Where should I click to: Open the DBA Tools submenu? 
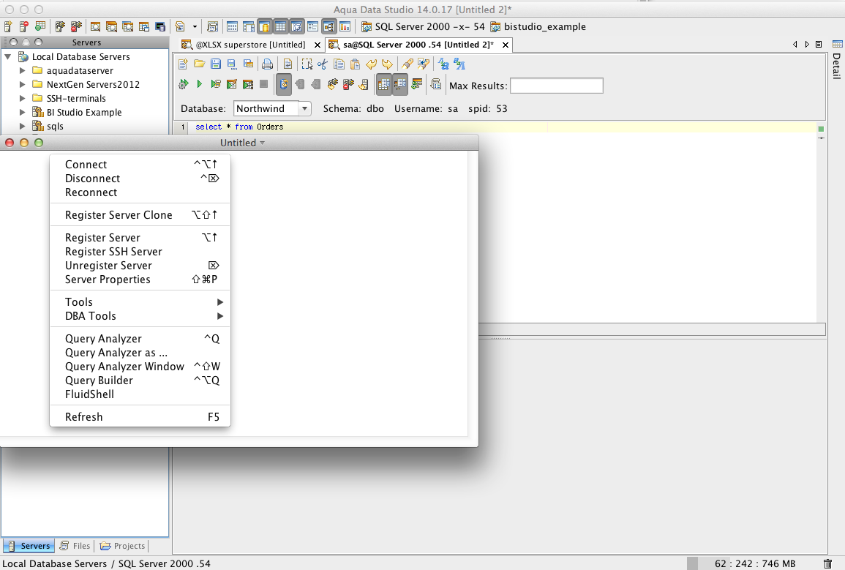[x=140, y=316]
